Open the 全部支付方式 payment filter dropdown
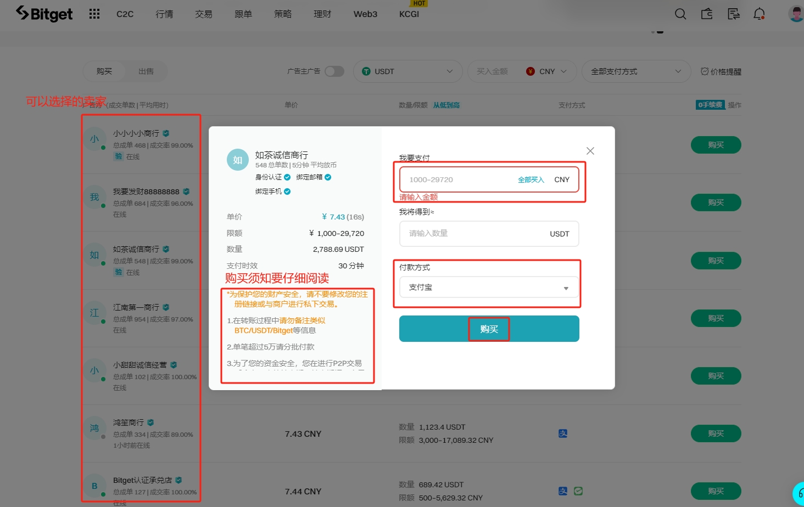 636,71
